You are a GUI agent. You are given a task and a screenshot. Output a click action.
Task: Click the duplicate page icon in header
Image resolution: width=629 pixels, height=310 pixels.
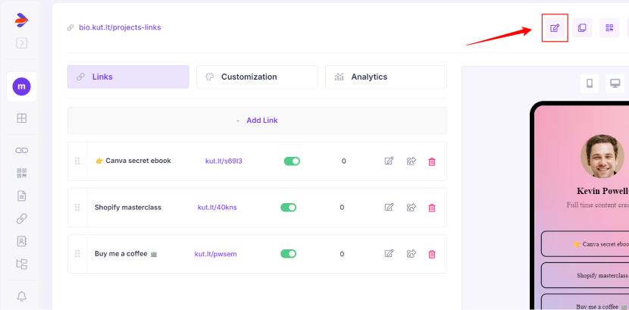[x=582, y=28]
